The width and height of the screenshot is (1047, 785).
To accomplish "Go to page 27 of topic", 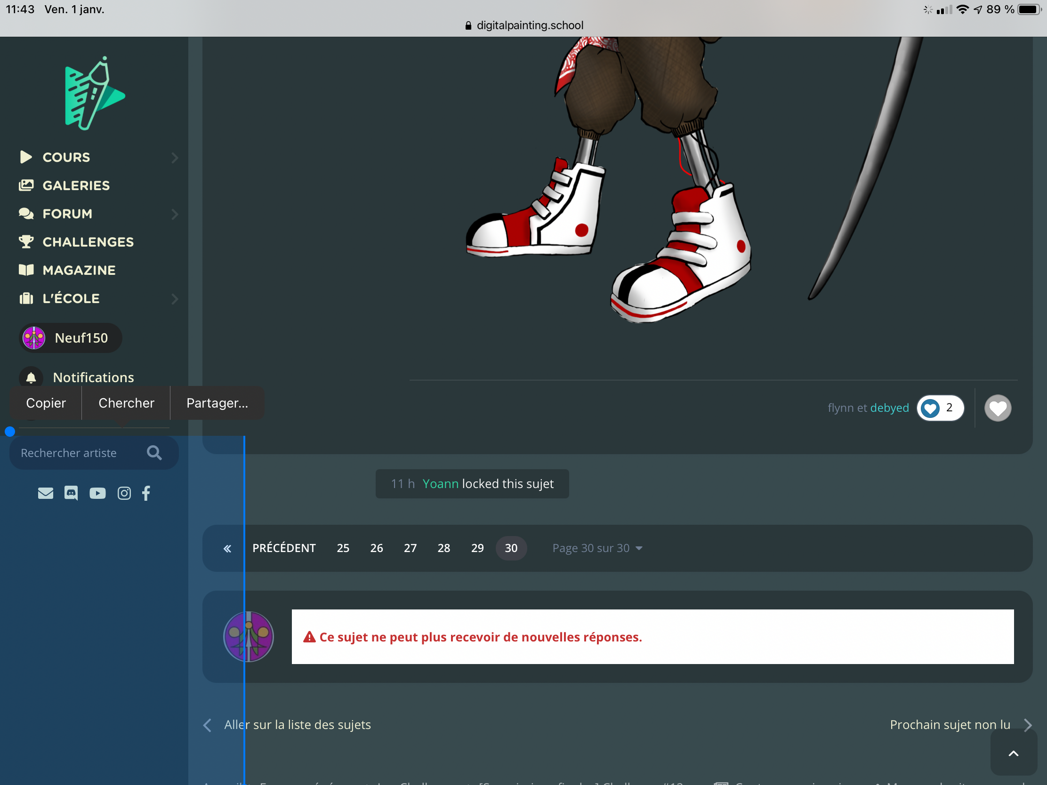I will coord(410,548).
